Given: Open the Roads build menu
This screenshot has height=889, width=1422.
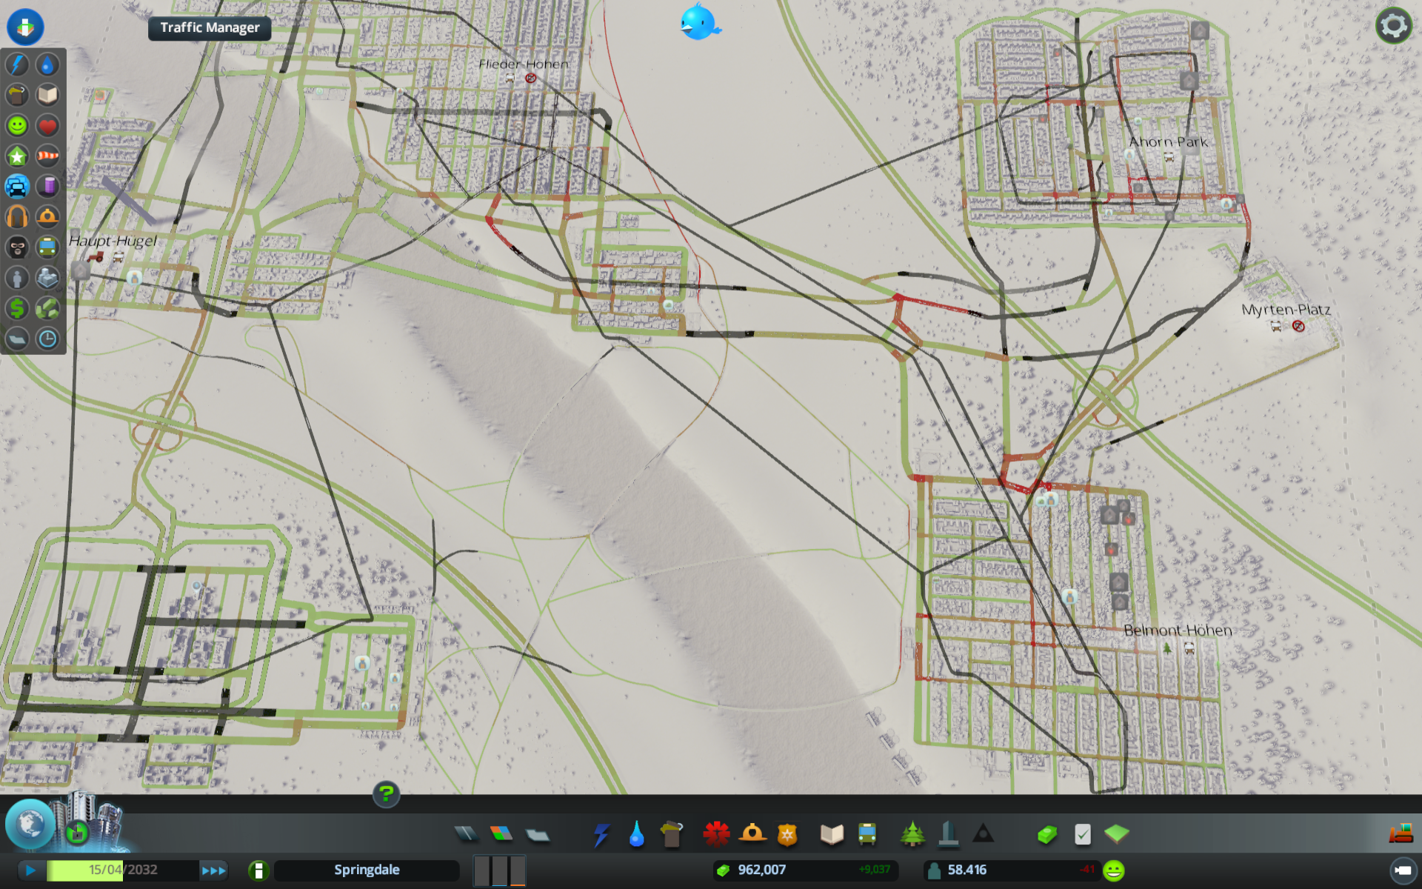Looking at the screenshot, I should (467, 834).
